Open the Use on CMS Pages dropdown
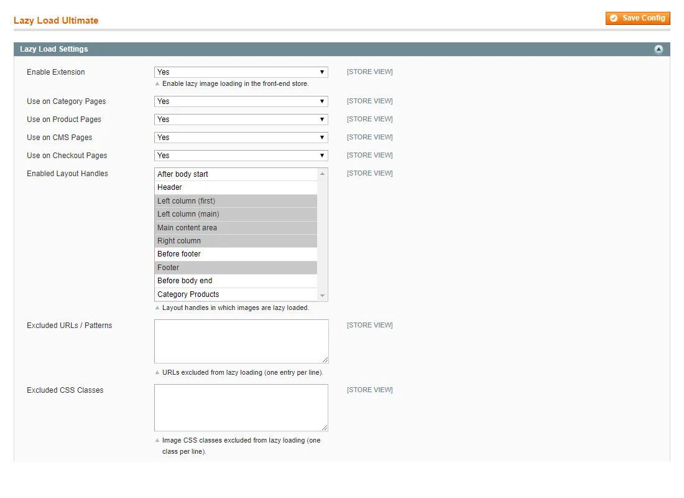 241,138
